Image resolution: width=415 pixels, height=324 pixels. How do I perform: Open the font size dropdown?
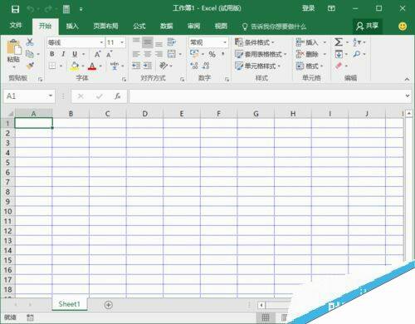click(x=122, y=42)
